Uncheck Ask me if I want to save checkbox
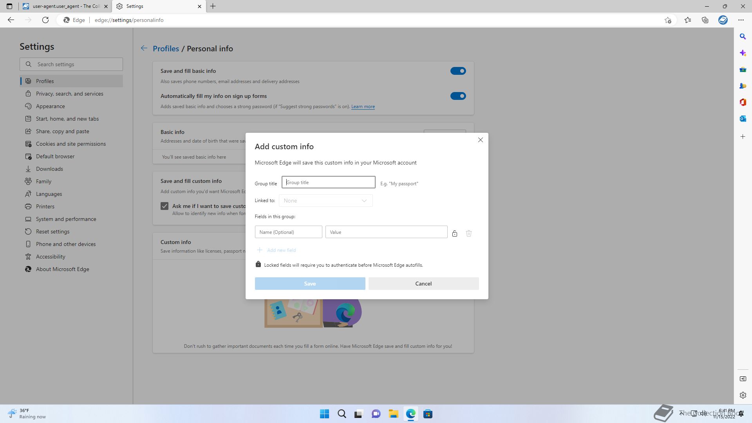The width and height of the screenshot is (752, 423). (164, 206)
